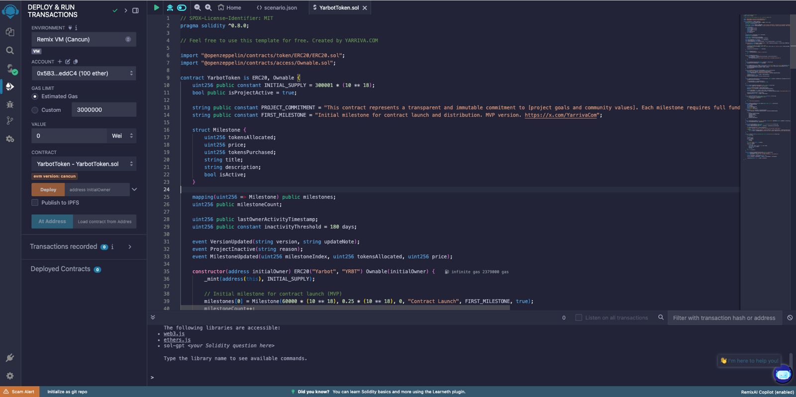The image size is (796, 397).
Task: Click the Load contract from Address field
Action: pos(104,221)
